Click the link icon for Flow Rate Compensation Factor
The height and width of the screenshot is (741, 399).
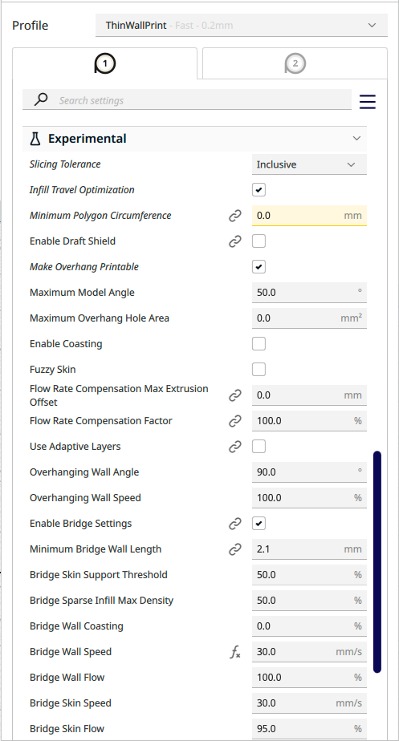pyautogui.click(x=235, y=421)
